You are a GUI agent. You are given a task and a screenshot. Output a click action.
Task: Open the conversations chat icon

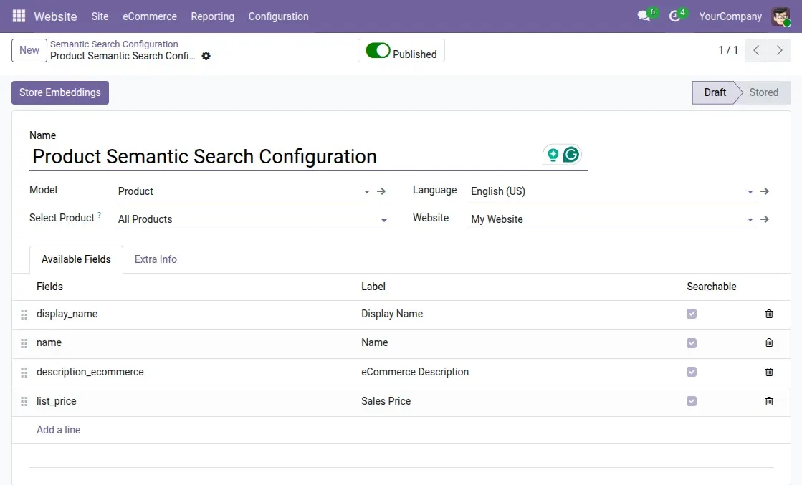[x=644, y=16]
